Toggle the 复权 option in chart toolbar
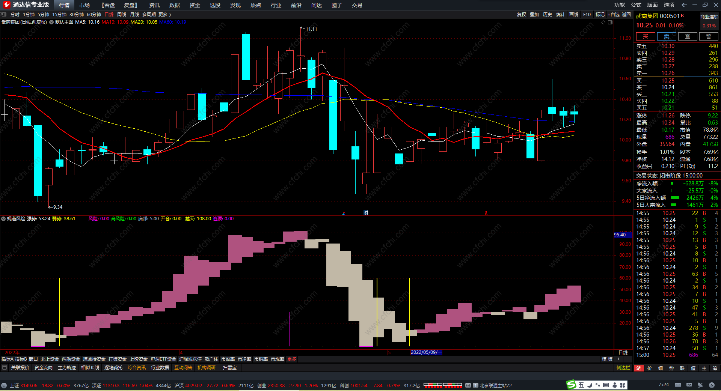The width and height of the screenshot is (721, 391). 521,15
